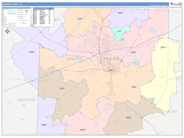Screen dimensions: 184x138
Task: Click ZIP code label 38305
Action: click(133, 52)
